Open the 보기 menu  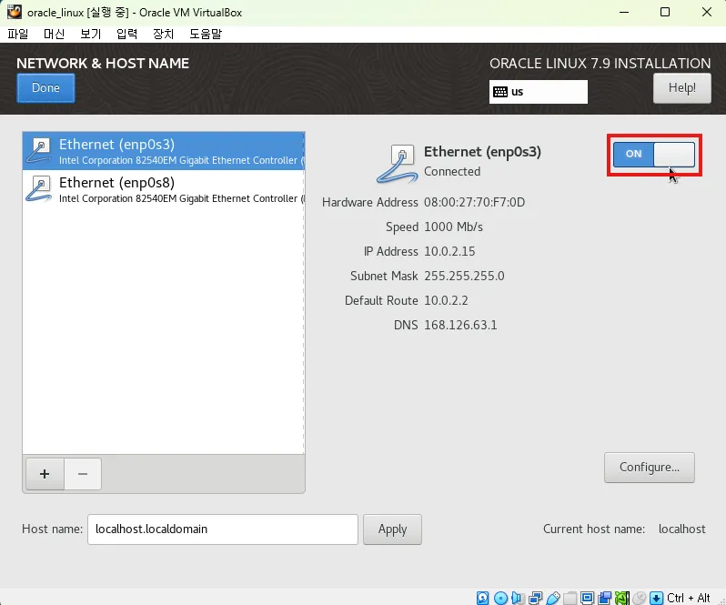(90, 34)
